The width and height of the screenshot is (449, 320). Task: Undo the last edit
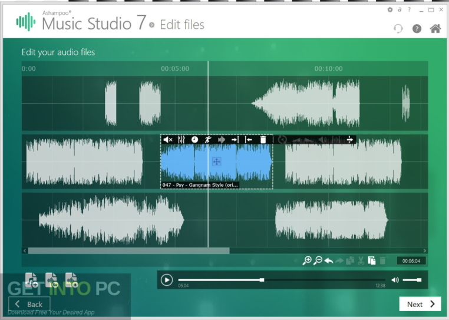point(329,260)
